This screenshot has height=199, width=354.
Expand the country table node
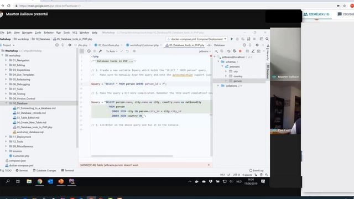pyautogui.click(x=226, y=76)
